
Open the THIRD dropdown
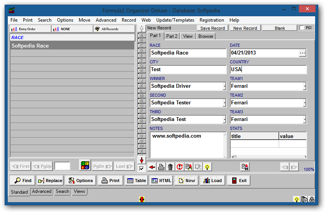point(224,119)
